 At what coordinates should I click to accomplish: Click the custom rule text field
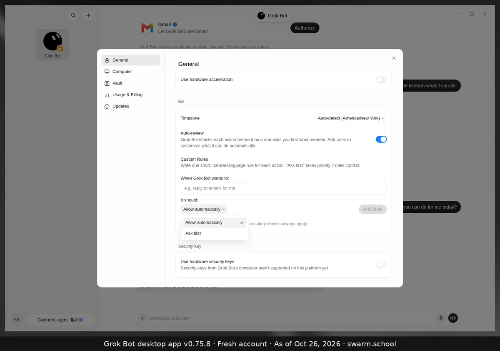(283, 188)
